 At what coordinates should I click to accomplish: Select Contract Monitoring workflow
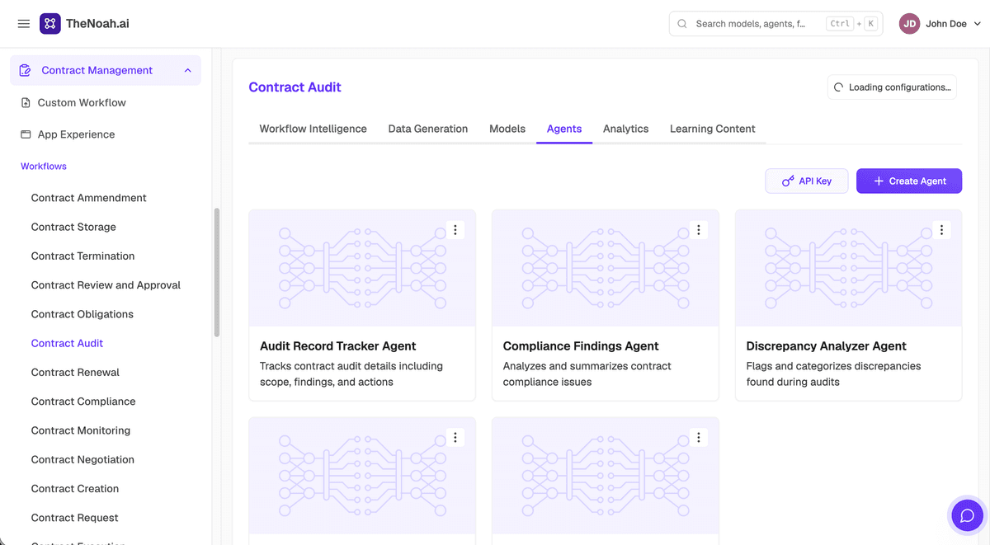tap(81, 430)
